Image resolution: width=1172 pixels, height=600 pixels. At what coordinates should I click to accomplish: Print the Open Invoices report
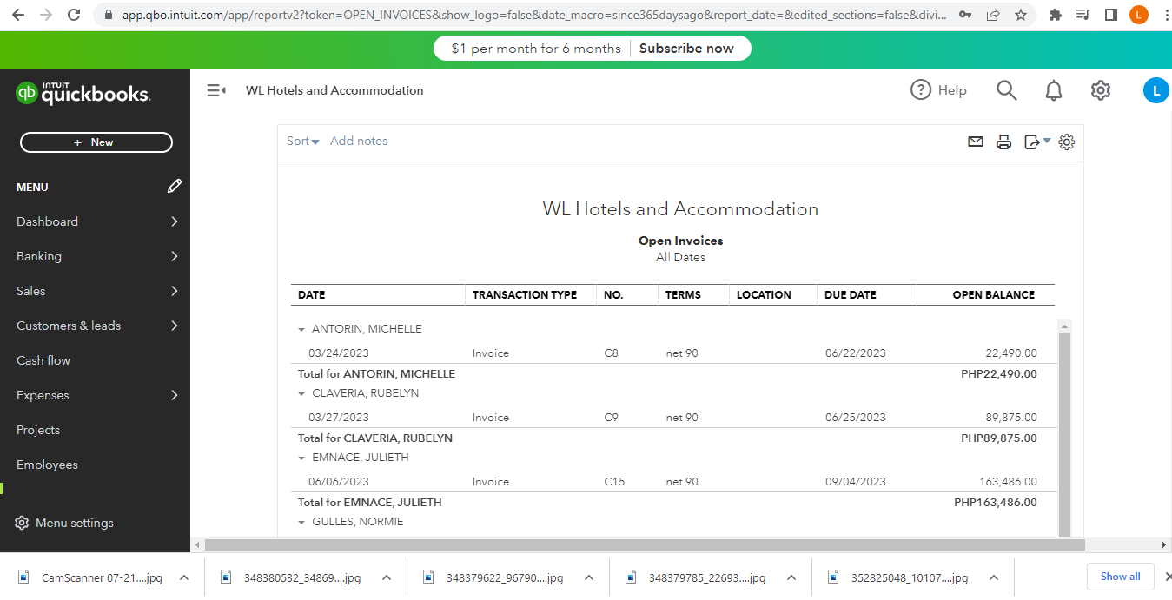[1003, 142]
